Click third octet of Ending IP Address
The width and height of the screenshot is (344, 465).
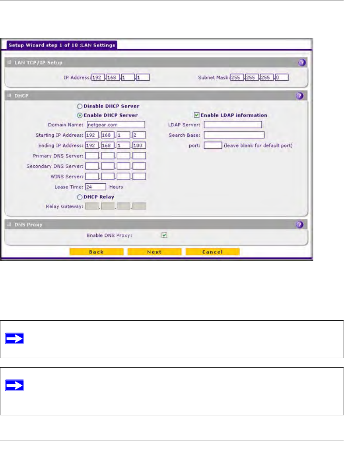pyautogui.click(x=123, y=145)
